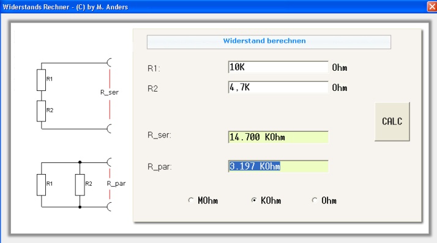Click the top junction dot of parallel circuit
437x243 pixels.
tap(80, 162)
